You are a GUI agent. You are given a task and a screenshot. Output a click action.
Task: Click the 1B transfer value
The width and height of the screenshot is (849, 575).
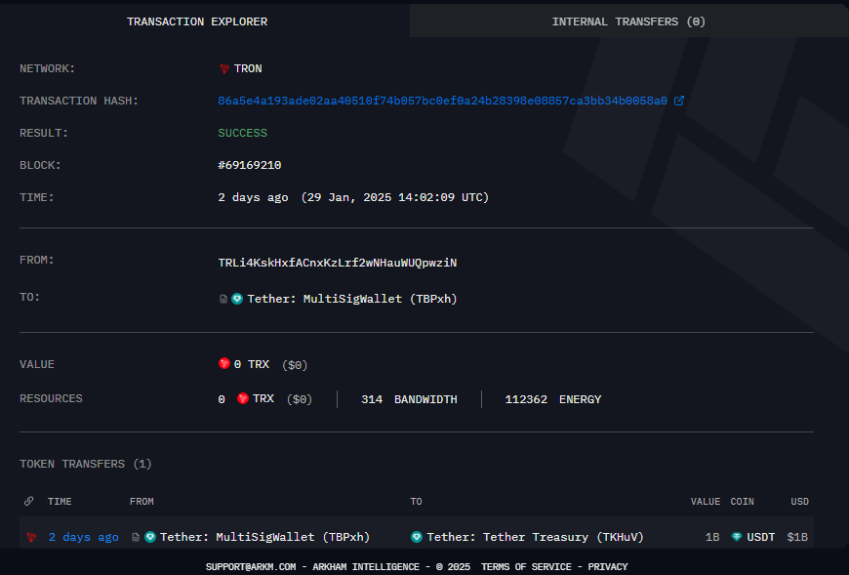click(x=712, y=537)
